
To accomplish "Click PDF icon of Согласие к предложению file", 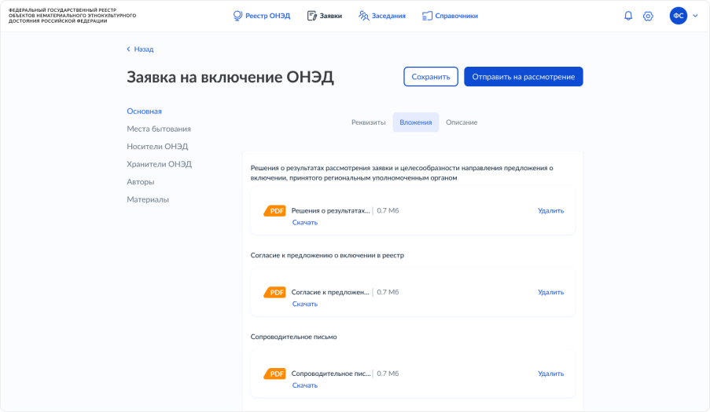I will (x=275, y=292).
